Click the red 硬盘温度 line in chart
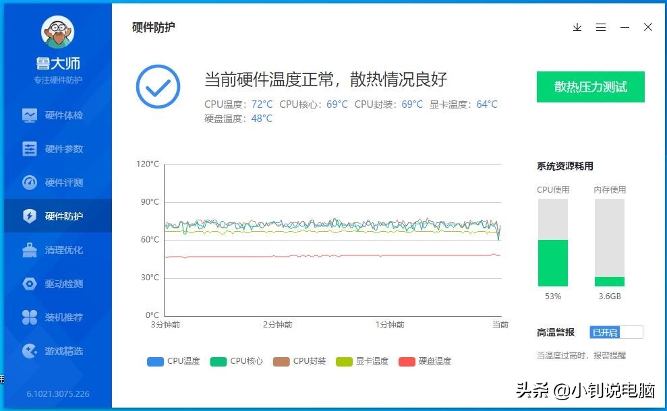This screenshot has width=667, height=411. [x=332, y=256]
